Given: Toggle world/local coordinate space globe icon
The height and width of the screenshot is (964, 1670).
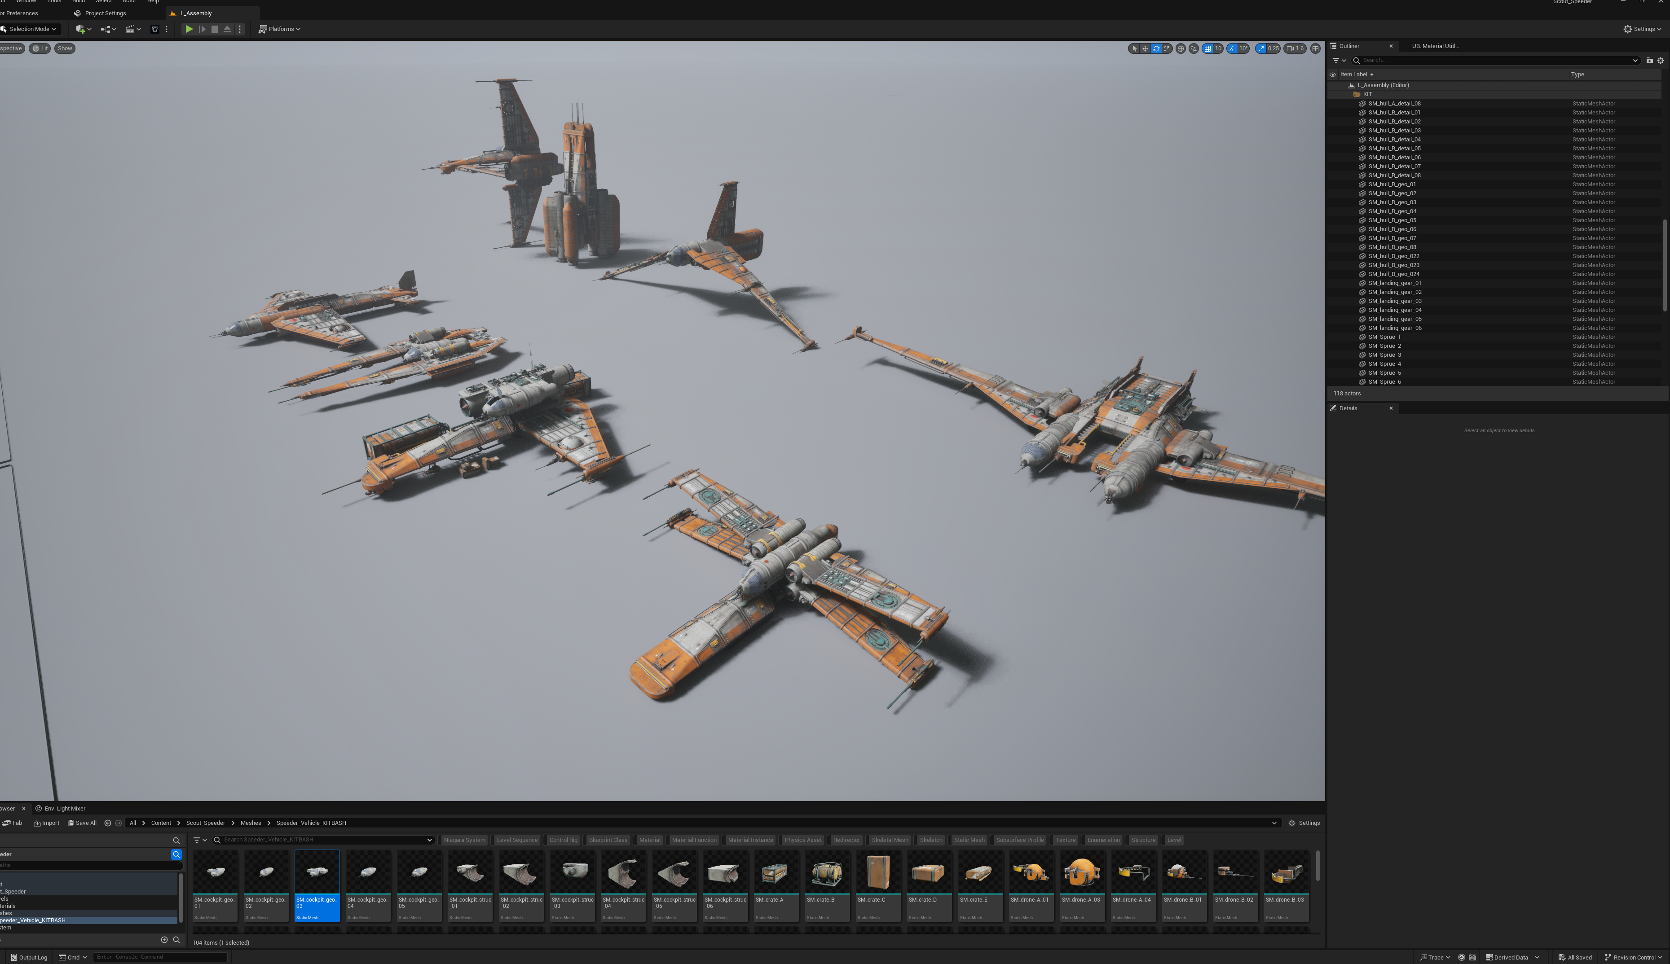Looking at the screenshot, I should click(x=1181, y=48).
